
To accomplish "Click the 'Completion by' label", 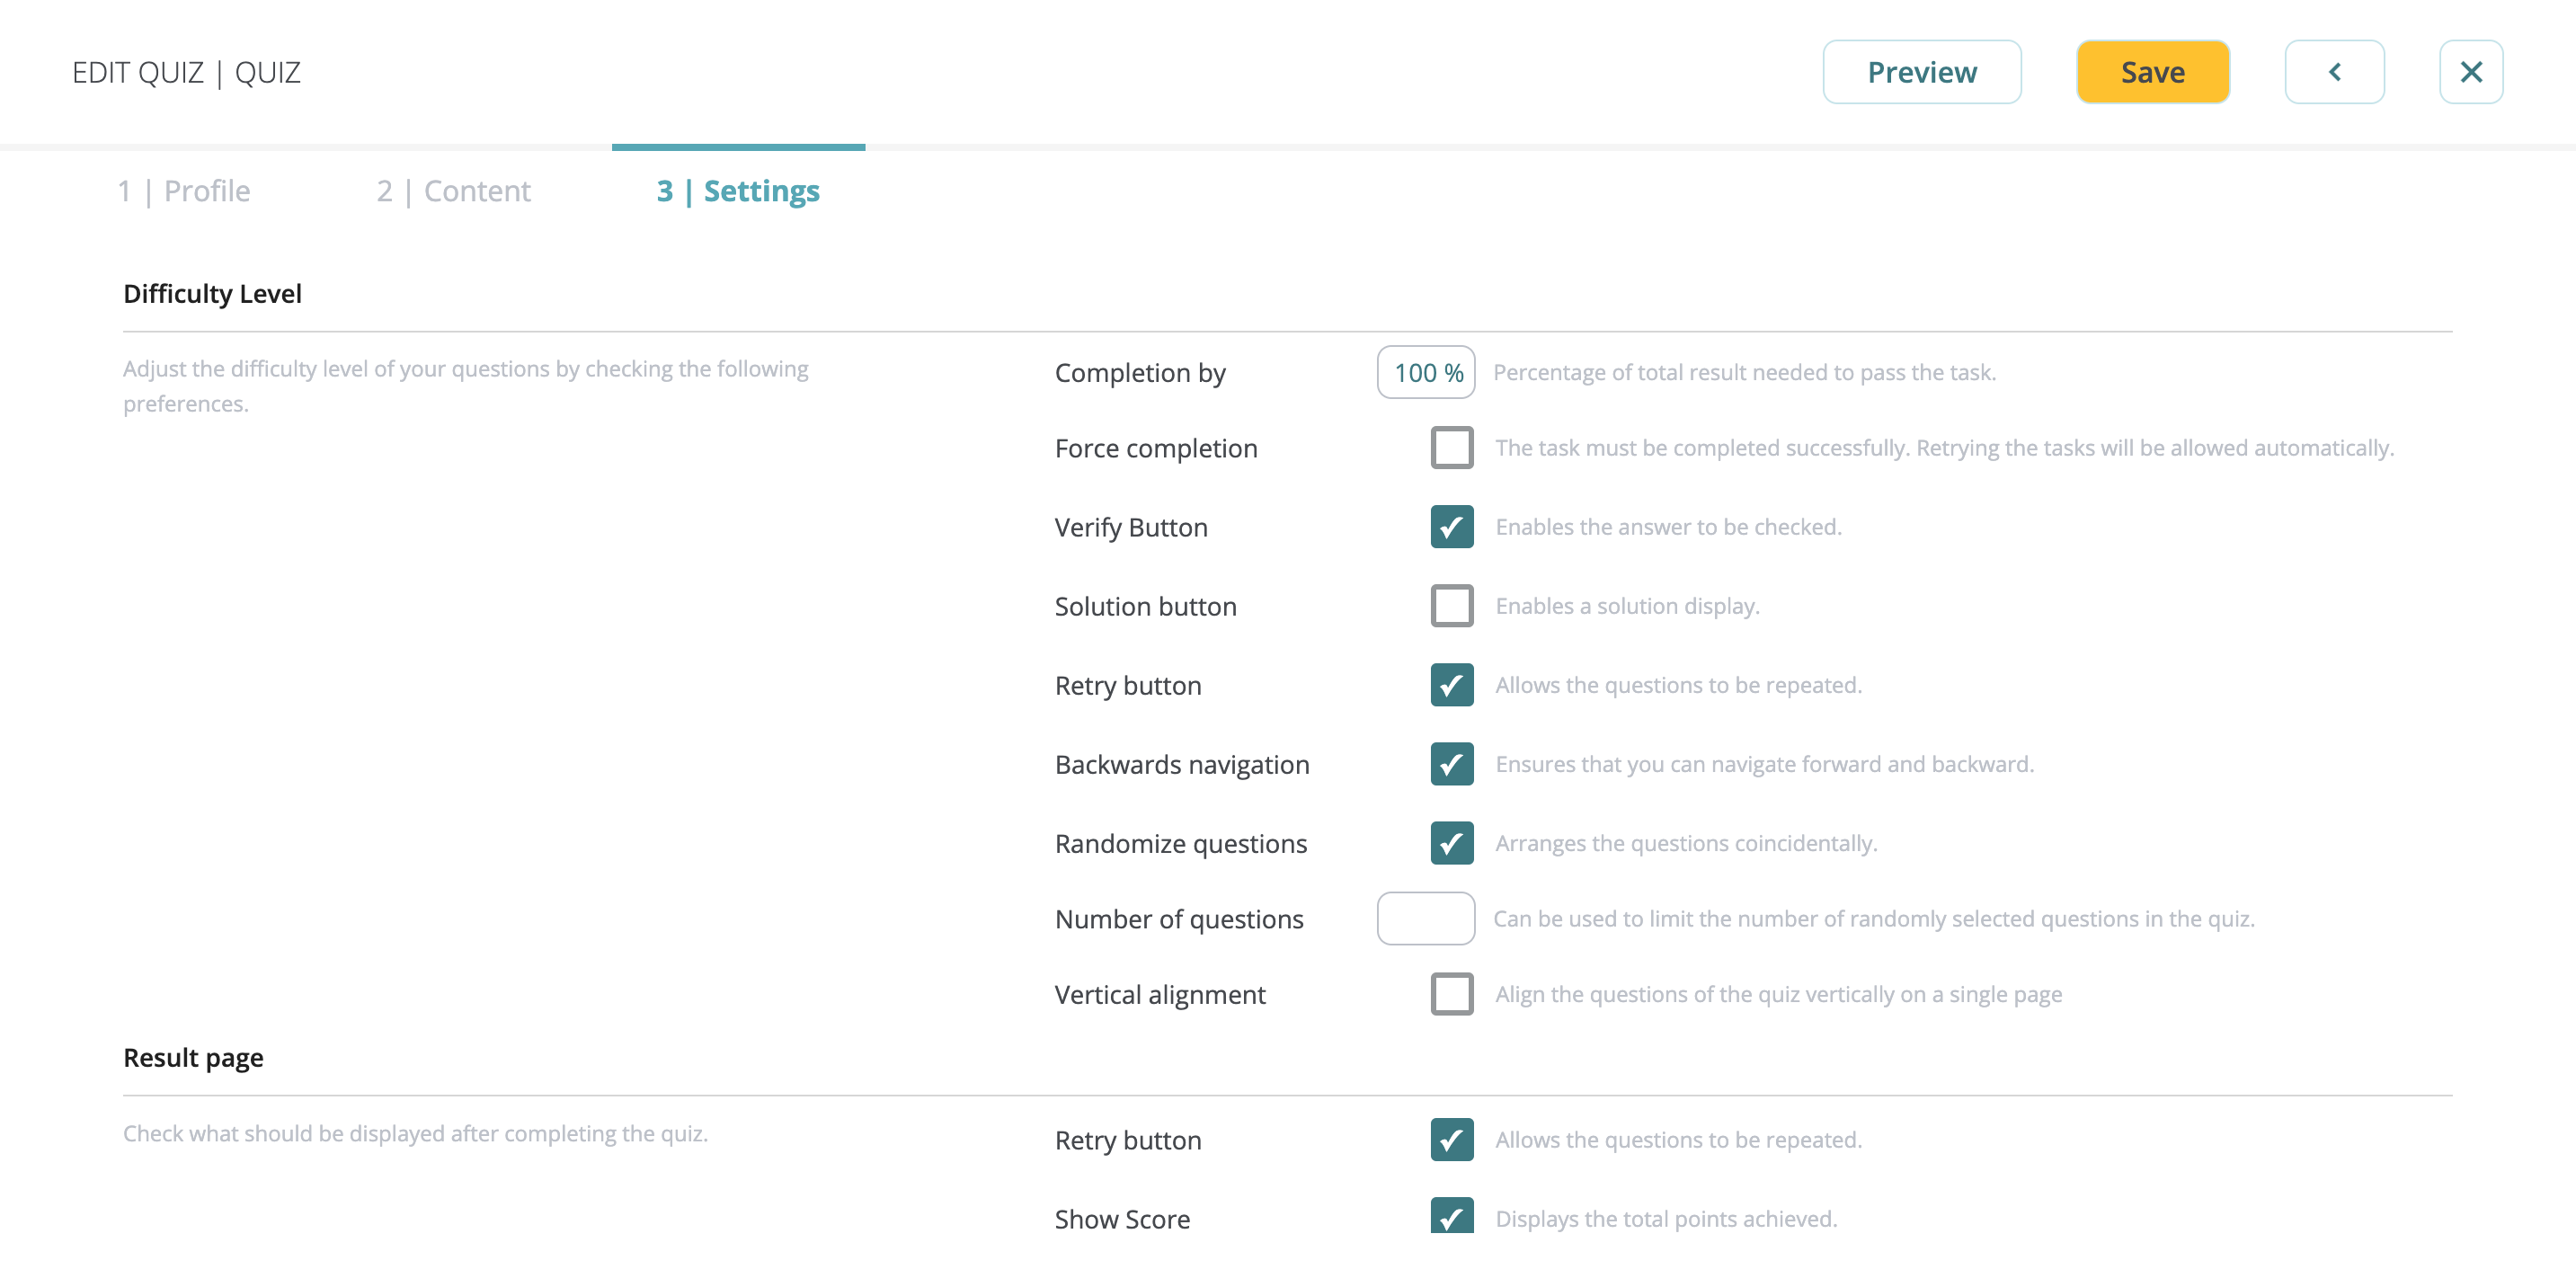I will coord(1140,373).
